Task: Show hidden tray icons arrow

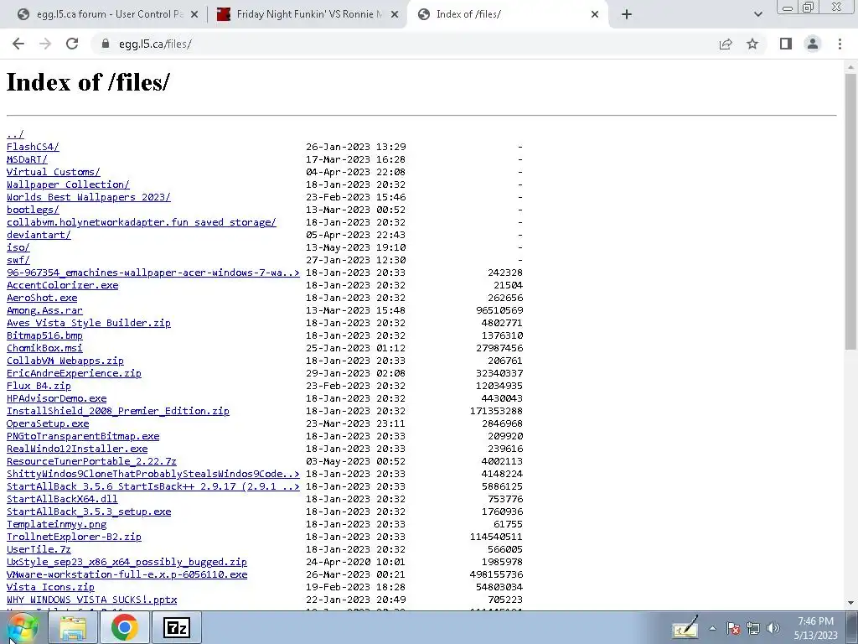Action: coord(712,628)
